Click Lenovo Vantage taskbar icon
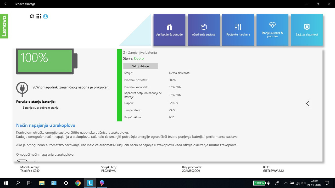The width and height of the screenshot is (335, 188). (x=90, y=183)
